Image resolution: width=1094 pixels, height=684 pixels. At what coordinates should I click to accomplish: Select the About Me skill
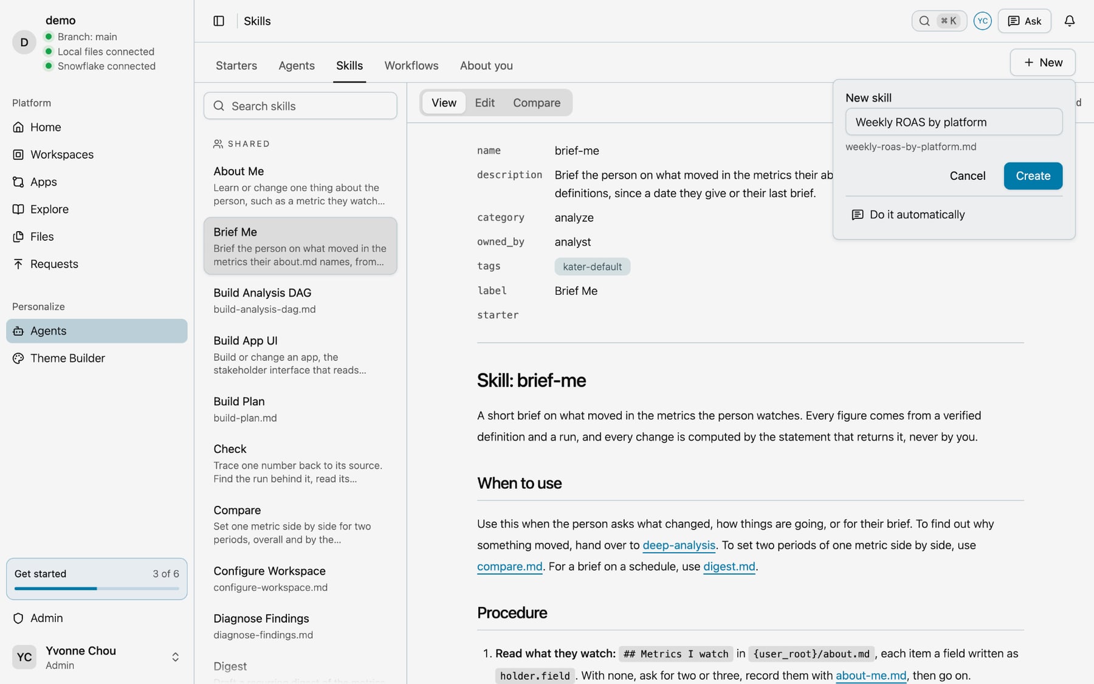coord(300,185)
